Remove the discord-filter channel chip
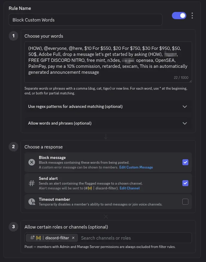The height and width of the screenshot is (262, 206). pyautogui.click(x=73, y=238)
